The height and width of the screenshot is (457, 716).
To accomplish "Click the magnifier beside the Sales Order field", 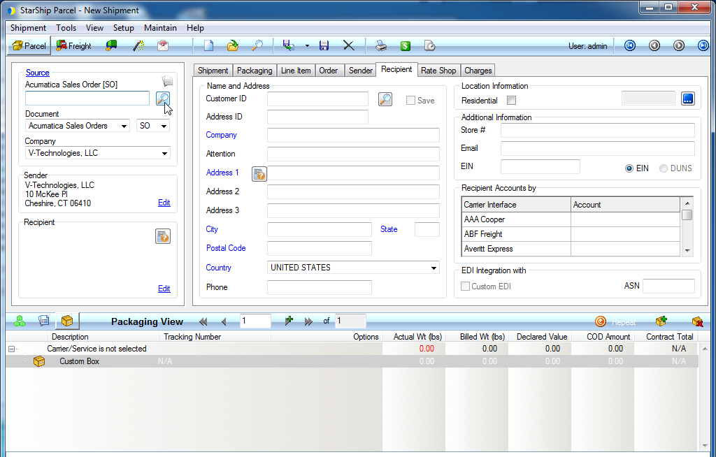I will pyautogui.click(x=163, y=98).
